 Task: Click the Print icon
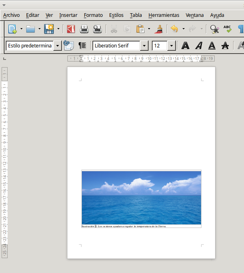[x=84, y=29]
